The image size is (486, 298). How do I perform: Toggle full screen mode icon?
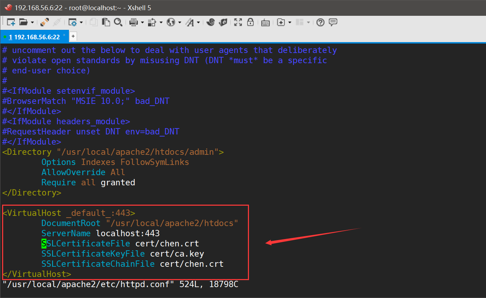click(238, 22)
